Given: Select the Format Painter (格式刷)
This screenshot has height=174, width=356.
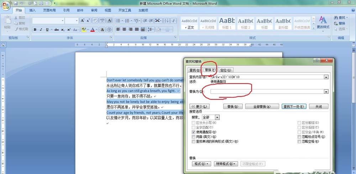Looking at the screenshot, I should click(21, 29).
